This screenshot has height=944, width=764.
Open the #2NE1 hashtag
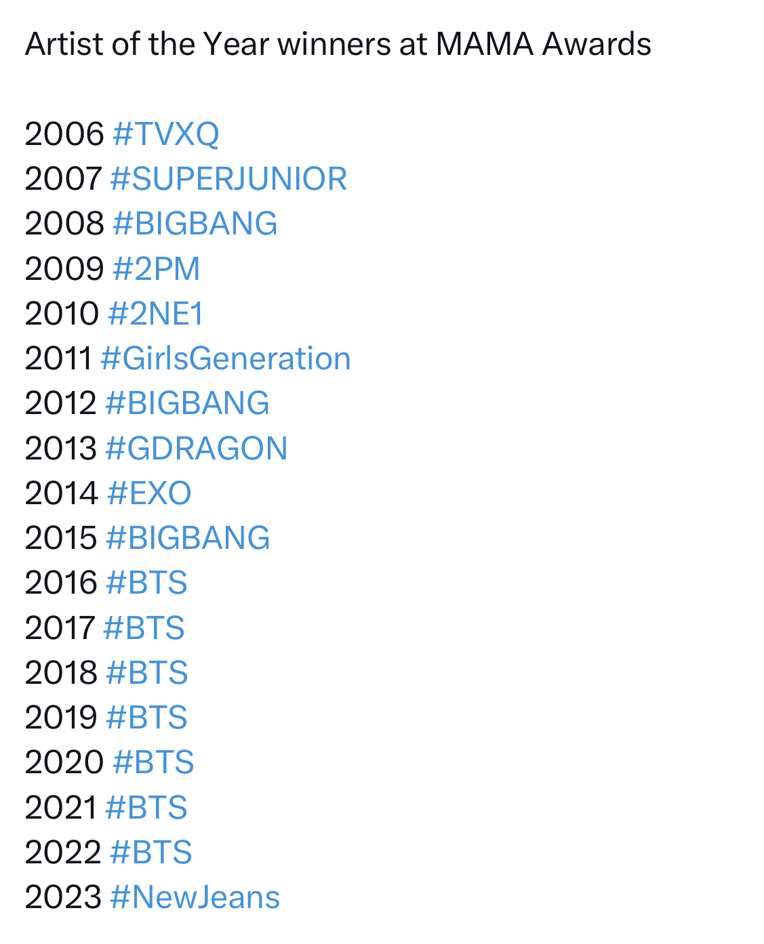click(155, 314)
